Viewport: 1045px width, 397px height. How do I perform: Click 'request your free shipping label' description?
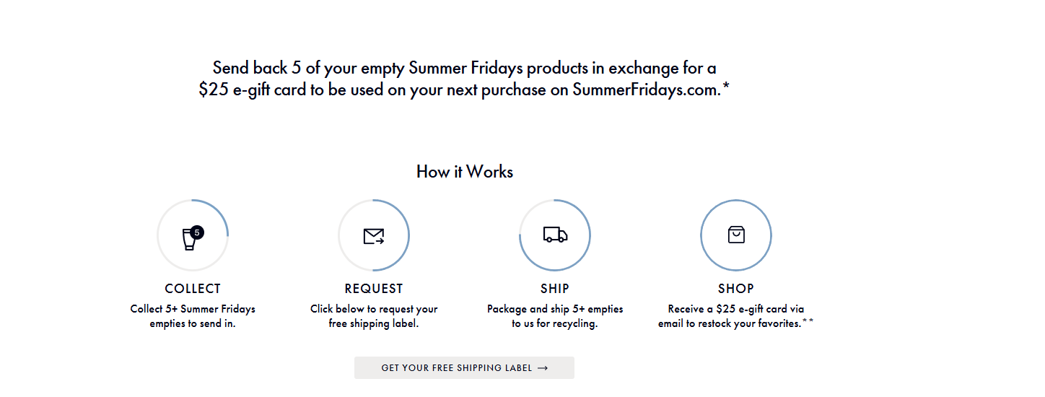374,316
